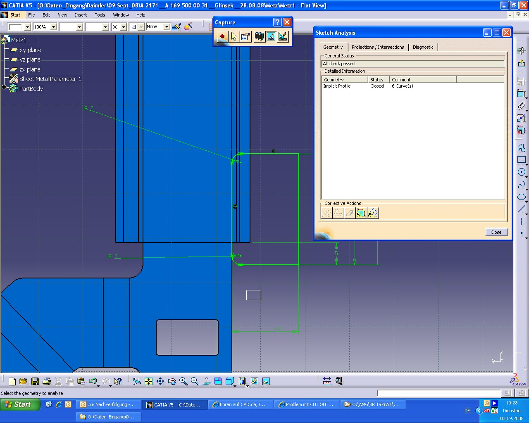Open the fill color dropdown
Image resolution: width=529 pixels, height=423 pixels.
pyautogui.click(x=28, y=27)
